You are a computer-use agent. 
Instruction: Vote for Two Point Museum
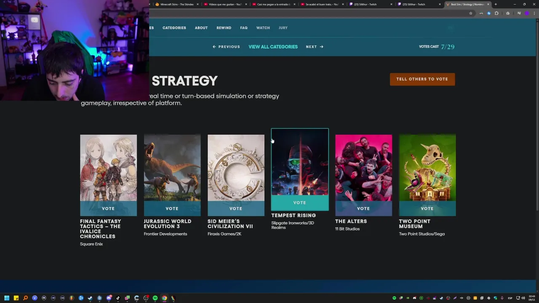pyautogui.click(x=427, y=208)
